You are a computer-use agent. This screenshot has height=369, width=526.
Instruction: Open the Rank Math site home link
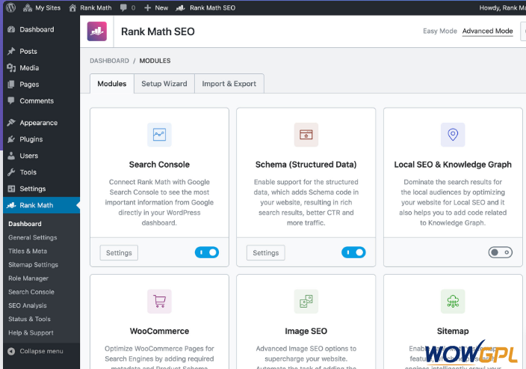[90, 7]
